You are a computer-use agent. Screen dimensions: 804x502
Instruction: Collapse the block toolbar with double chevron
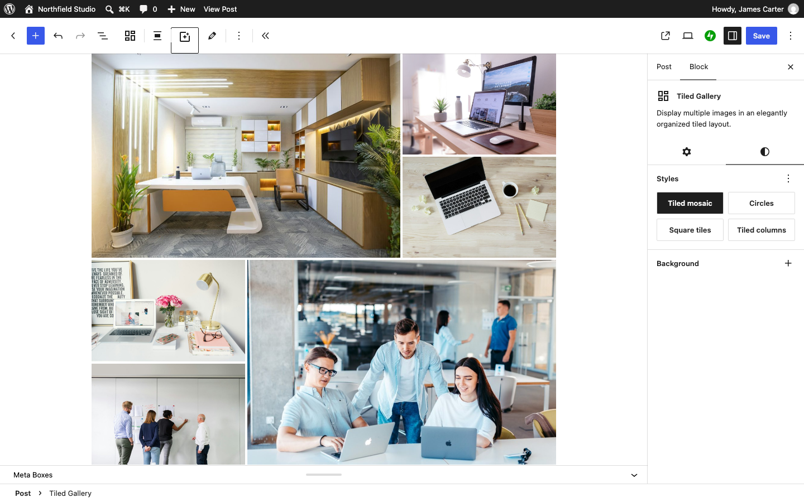[x=266, y=36]
